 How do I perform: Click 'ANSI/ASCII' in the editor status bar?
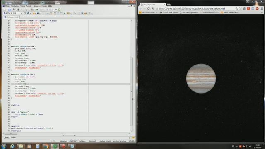[73, 141]
